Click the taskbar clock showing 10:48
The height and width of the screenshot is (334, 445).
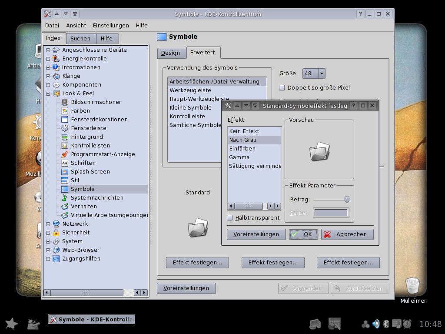pos(430,324)
